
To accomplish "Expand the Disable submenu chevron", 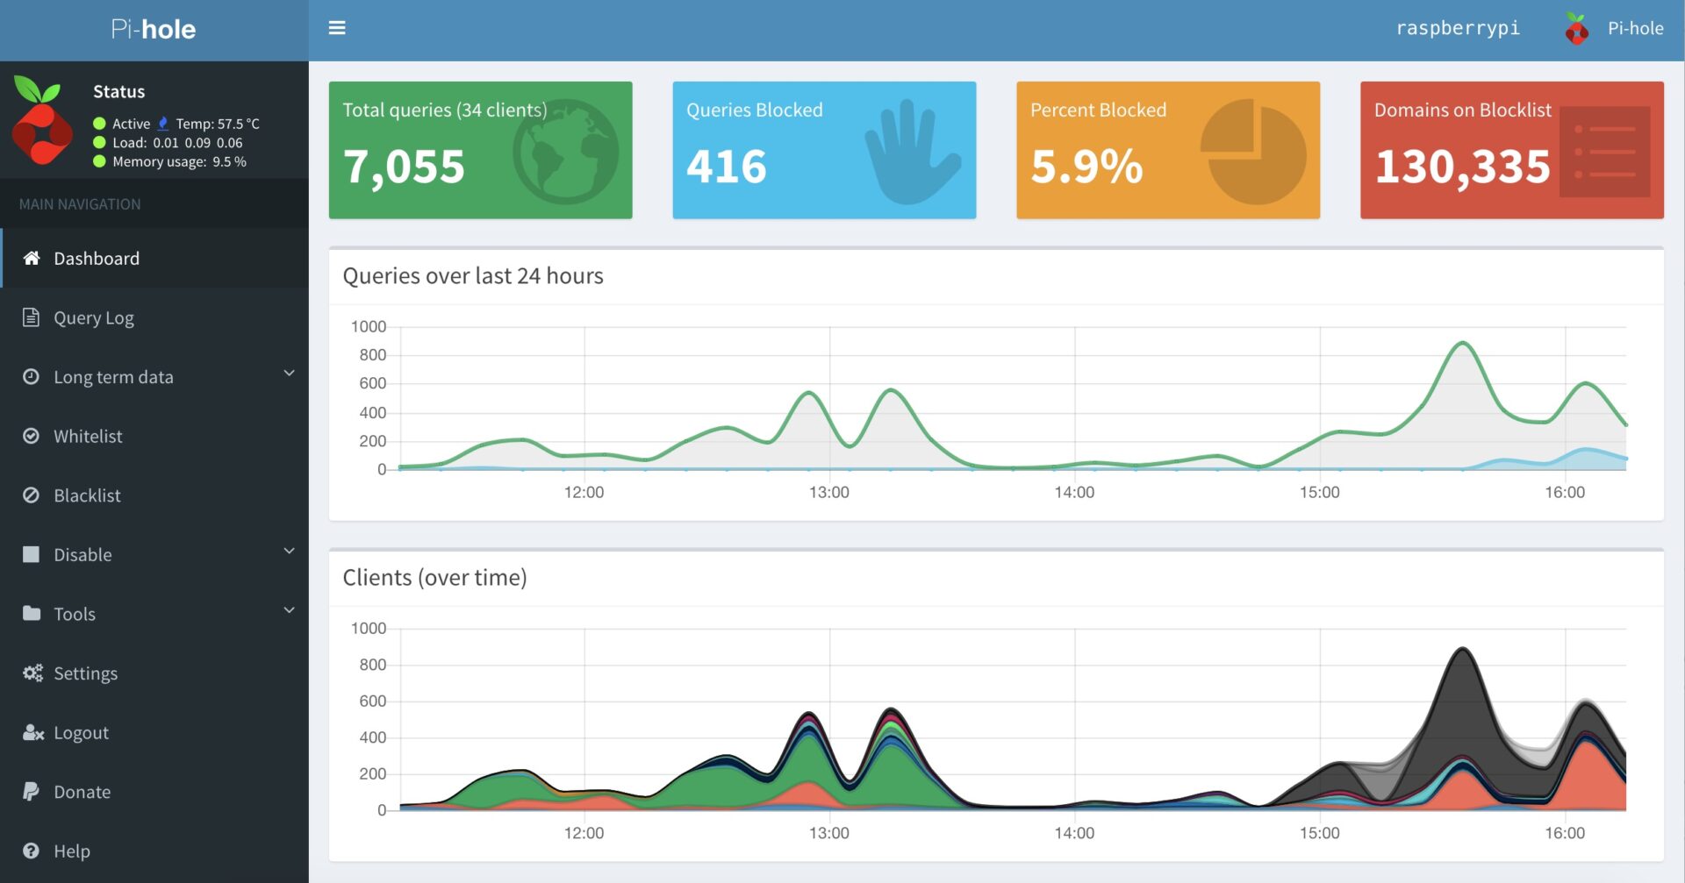I will coord(289,552).
